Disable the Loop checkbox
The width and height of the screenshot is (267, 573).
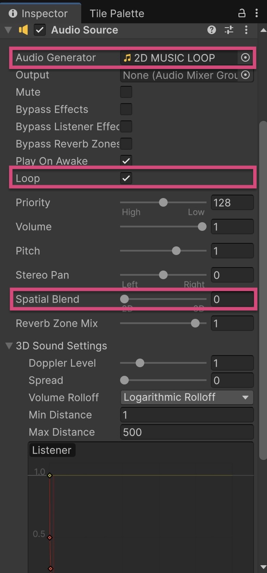click(126, 178)
